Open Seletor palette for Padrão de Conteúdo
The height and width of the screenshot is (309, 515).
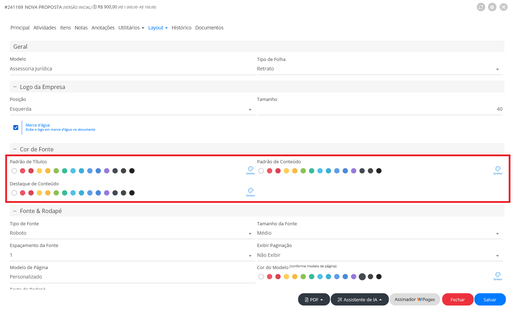[x=498, y=170]
